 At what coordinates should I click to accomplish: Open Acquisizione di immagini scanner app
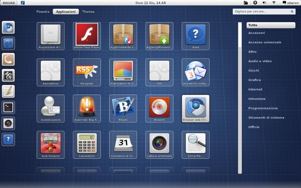50,36
